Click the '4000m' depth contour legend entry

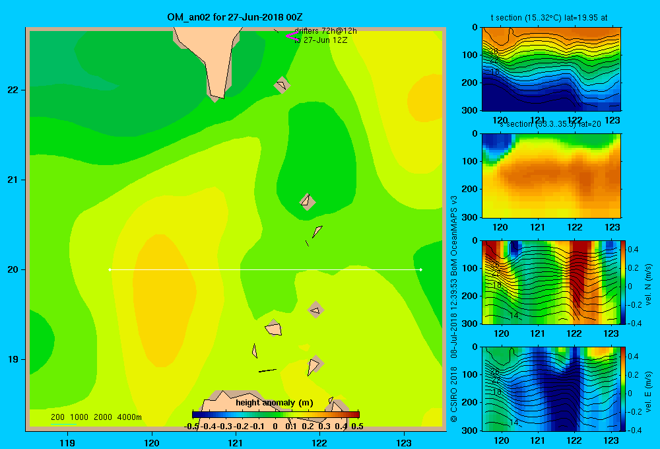[129, 417]
